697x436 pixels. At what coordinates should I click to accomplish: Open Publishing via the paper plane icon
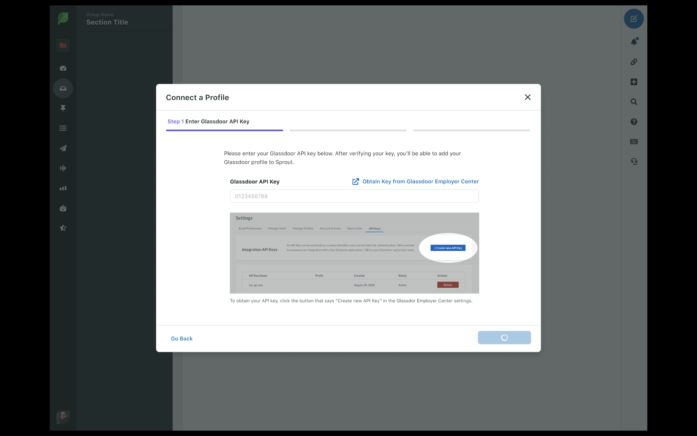pos(63,148)
